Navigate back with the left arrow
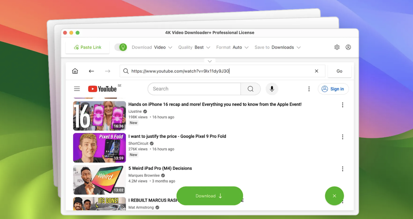413x219 pixels. 91,71
